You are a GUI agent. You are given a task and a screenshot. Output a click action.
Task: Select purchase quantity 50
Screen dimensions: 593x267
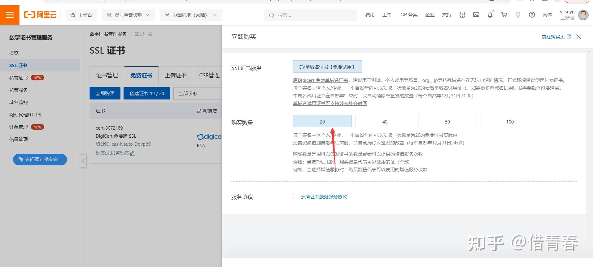(447, 121)
